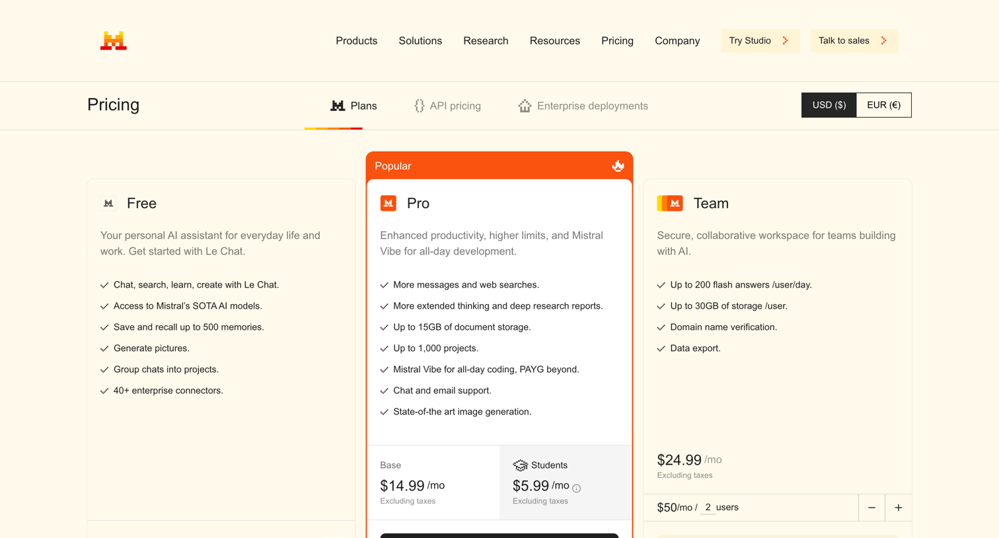Click the $24.99 /mo Team price
The image size is (999, 538).
[689, 460]
